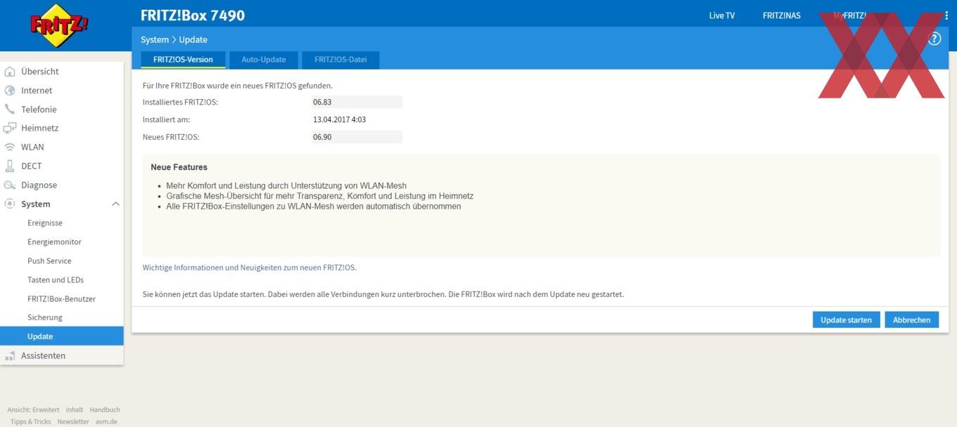Click install date 13.04.2017 4:03

(339, 120)
